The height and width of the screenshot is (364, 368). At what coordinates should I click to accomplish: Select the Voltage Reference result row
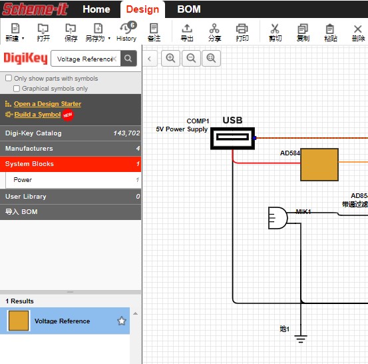[x=65, y=321]
